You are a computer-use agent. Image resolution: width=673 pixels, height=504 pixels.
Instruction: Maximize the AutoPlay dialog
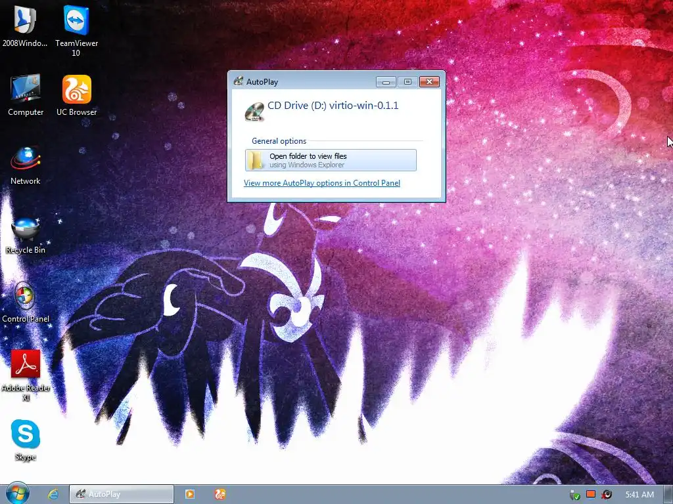click(x=407, y=82)
